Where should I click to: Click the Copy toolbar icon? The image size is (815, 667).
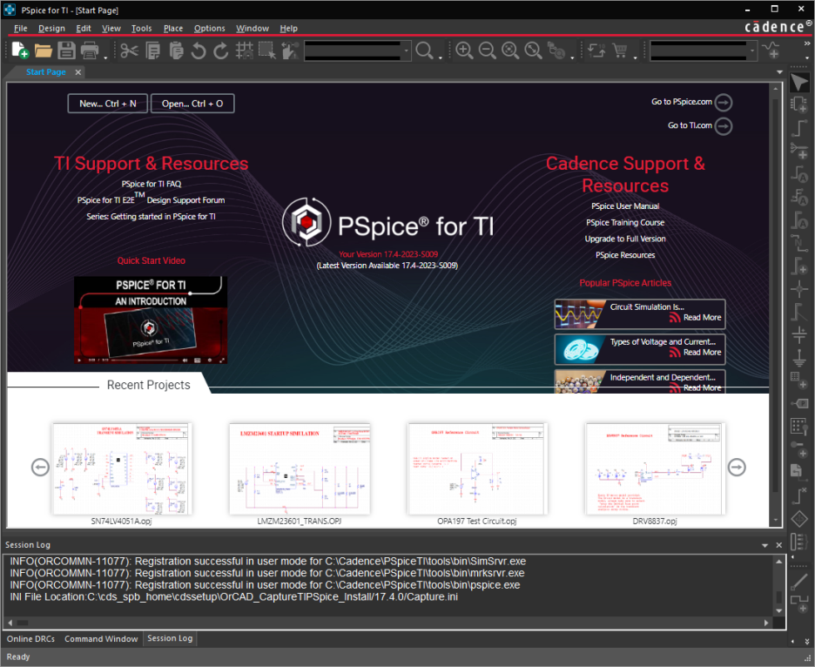click(x=153, y=51)
